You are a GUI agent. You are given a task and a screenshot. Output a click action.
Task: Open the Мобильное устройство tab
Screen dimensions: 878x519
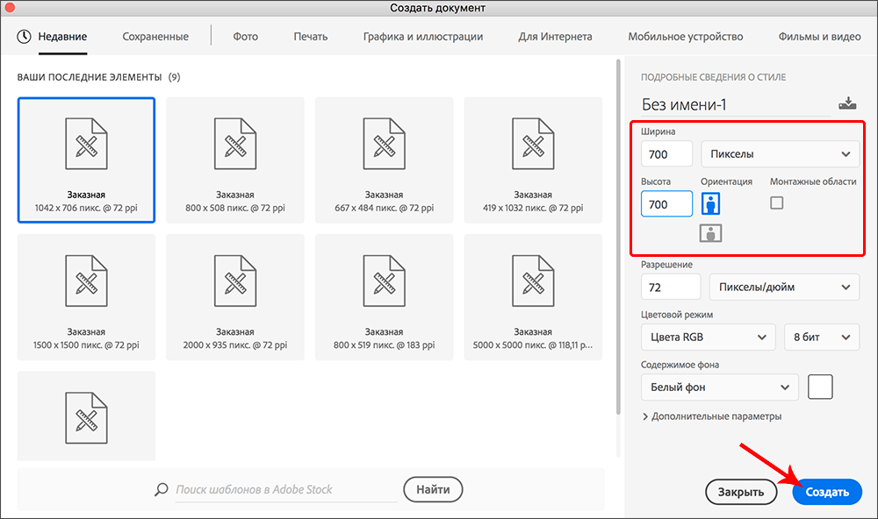pos(685,36)
